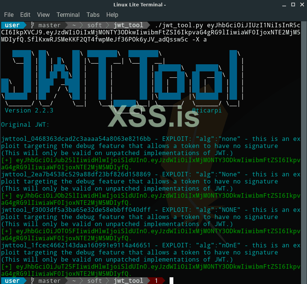Click the bottom prompt 'jwt_tool' path segment

(x=128, y=281)
